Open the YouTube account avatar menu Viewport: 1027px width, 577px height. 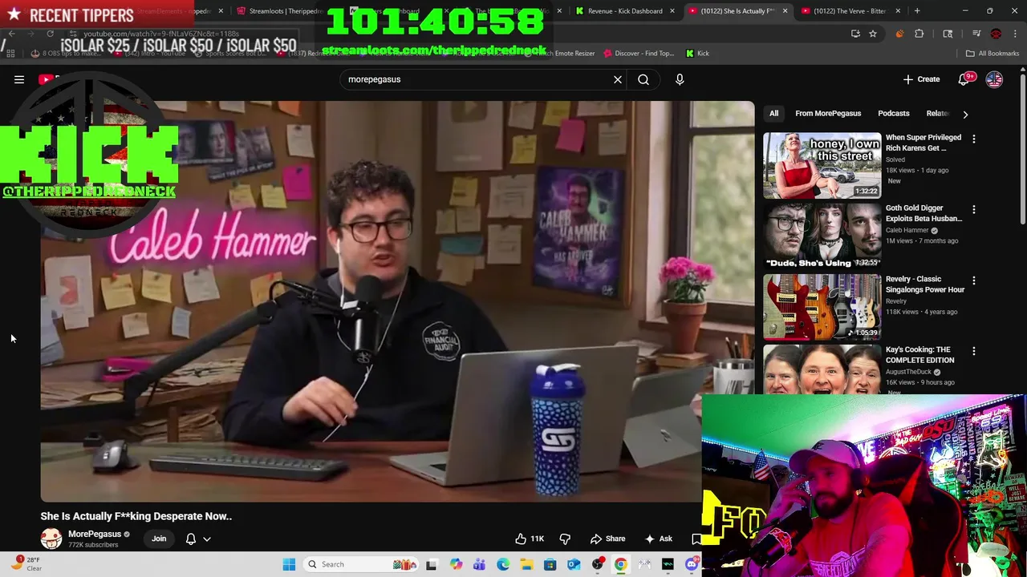[x=994, y=79]
